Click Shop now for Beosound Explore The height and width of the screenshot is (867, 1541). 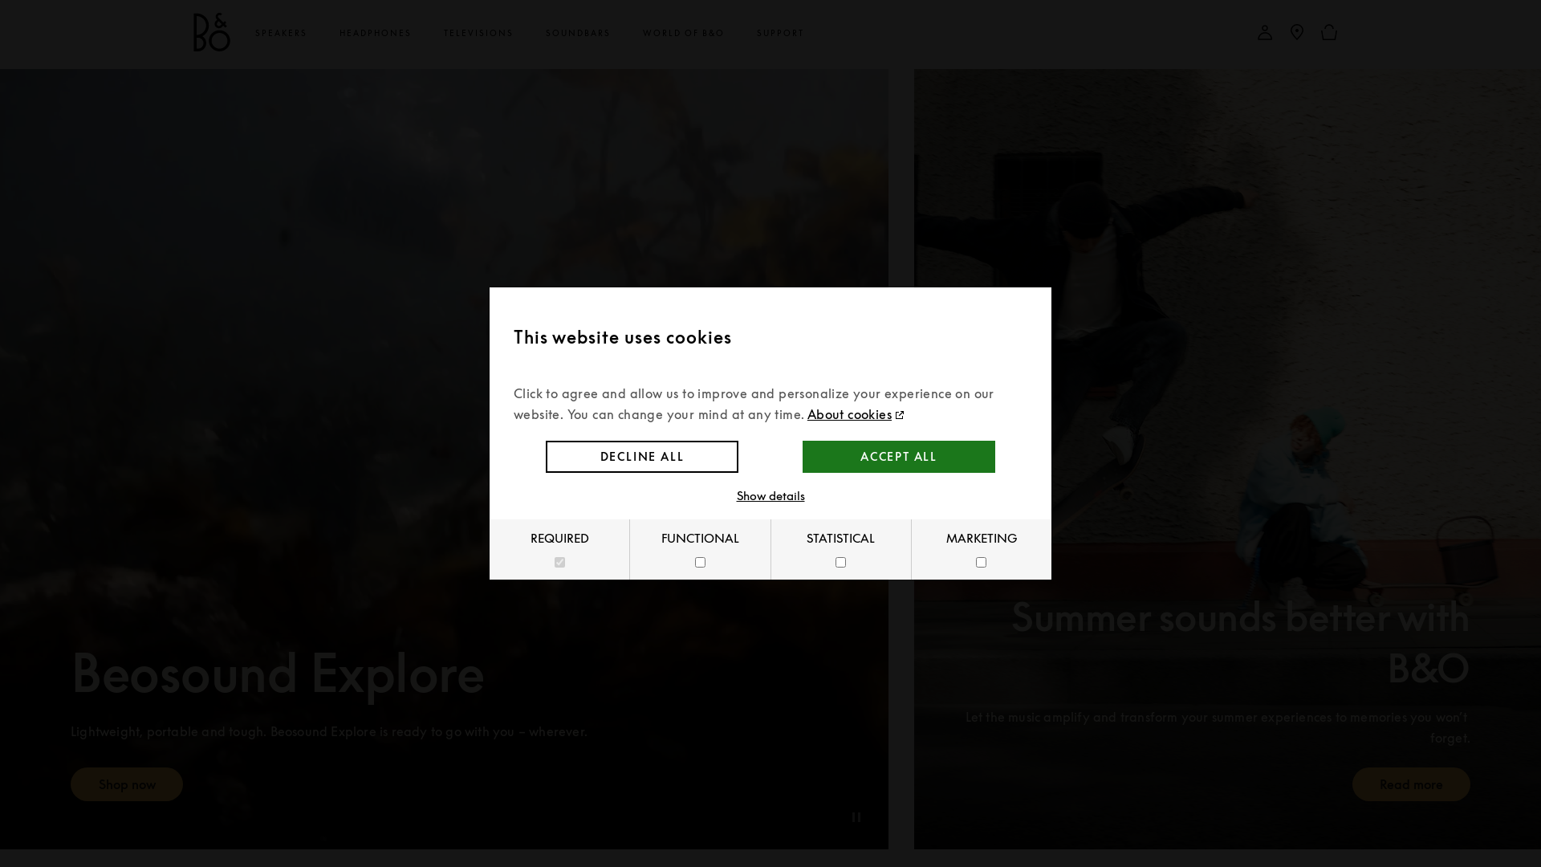[127, 784]
